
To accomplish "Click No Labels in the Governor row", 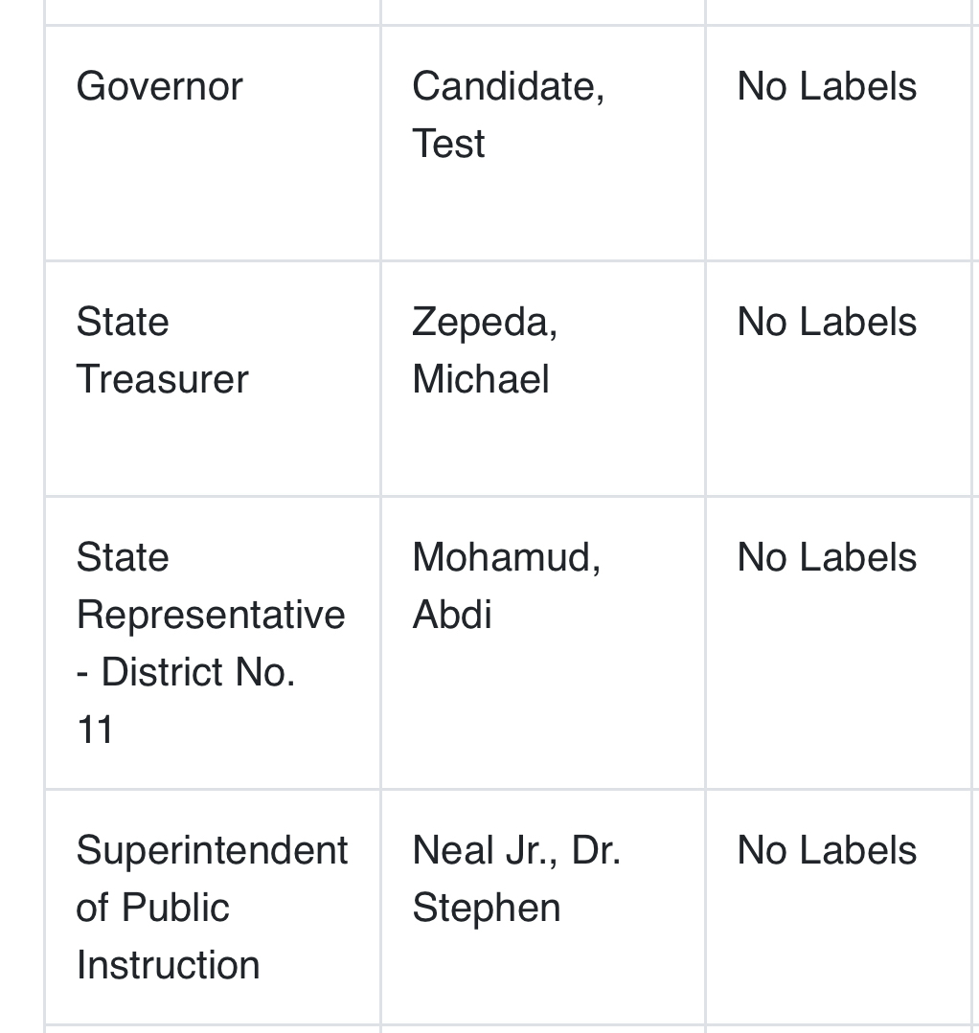I will point(827,87).
